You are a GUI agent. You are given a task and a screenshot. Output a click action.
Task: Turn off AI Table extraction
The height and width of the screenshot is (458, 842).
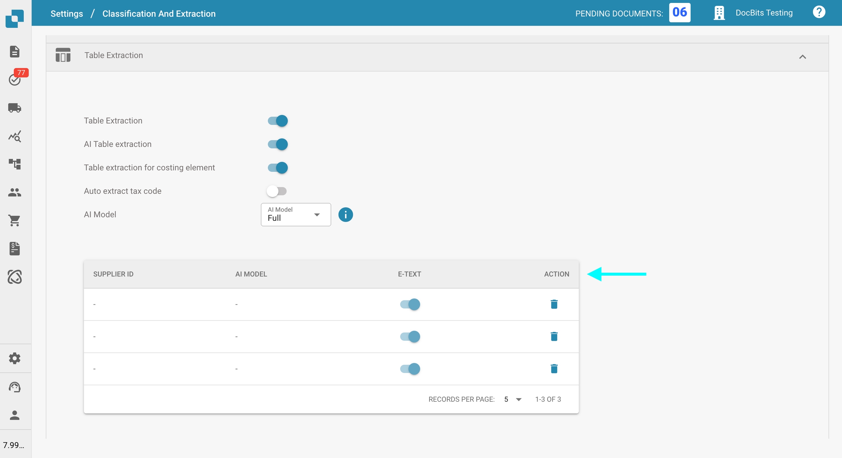278,144
